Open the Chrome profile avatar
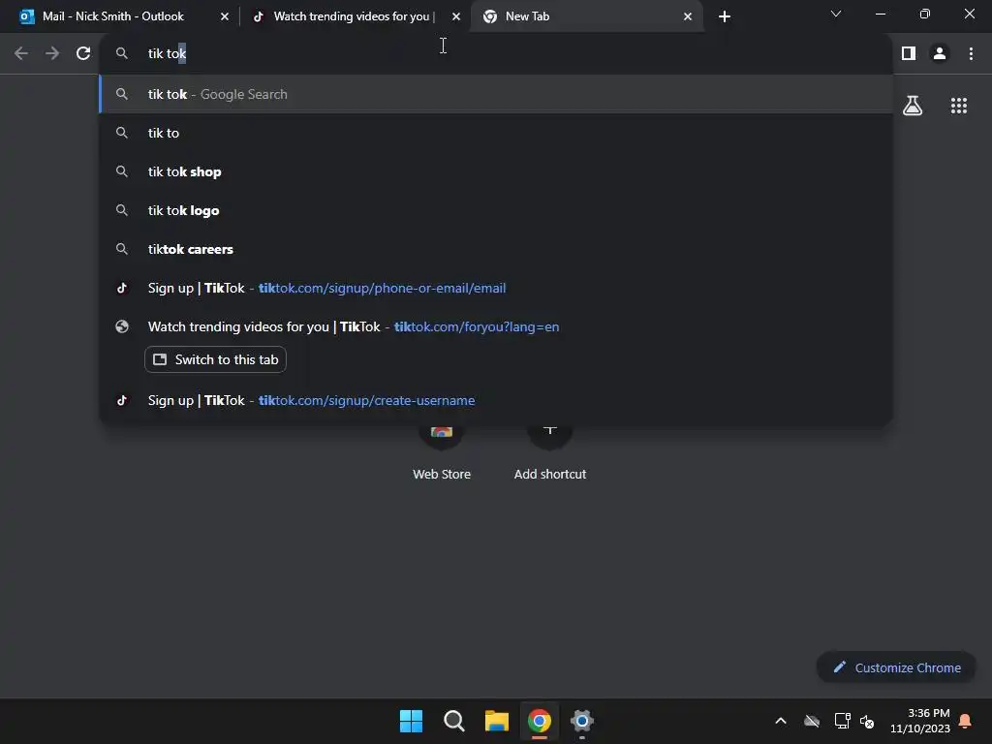Screen dimensions: 992x744 click(940, 54)
